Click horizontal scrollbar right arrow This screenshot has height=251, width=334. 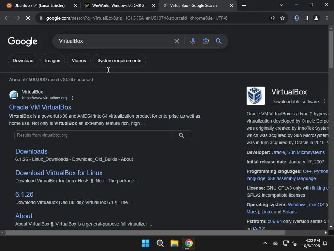click(x=326, y=232)
